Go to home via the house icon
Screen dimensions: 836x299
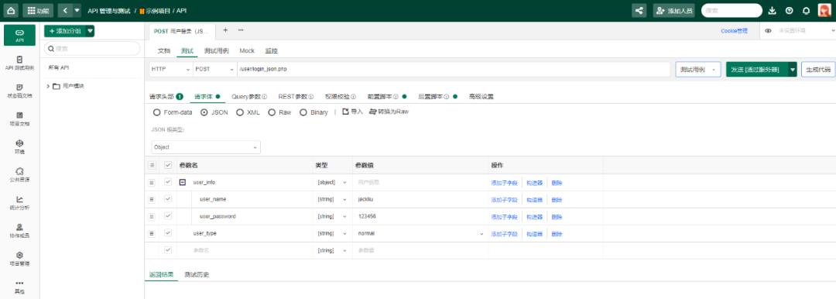pyautogui.click(x=11, y=11)
